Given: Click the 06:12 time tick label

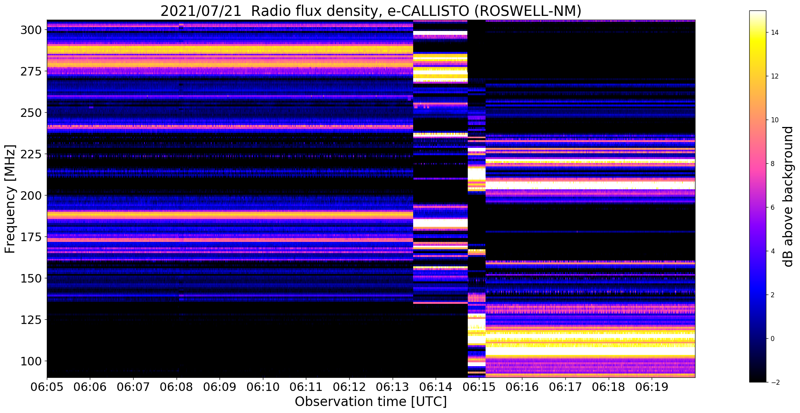Looking at the screenshot, I should 350,387.
